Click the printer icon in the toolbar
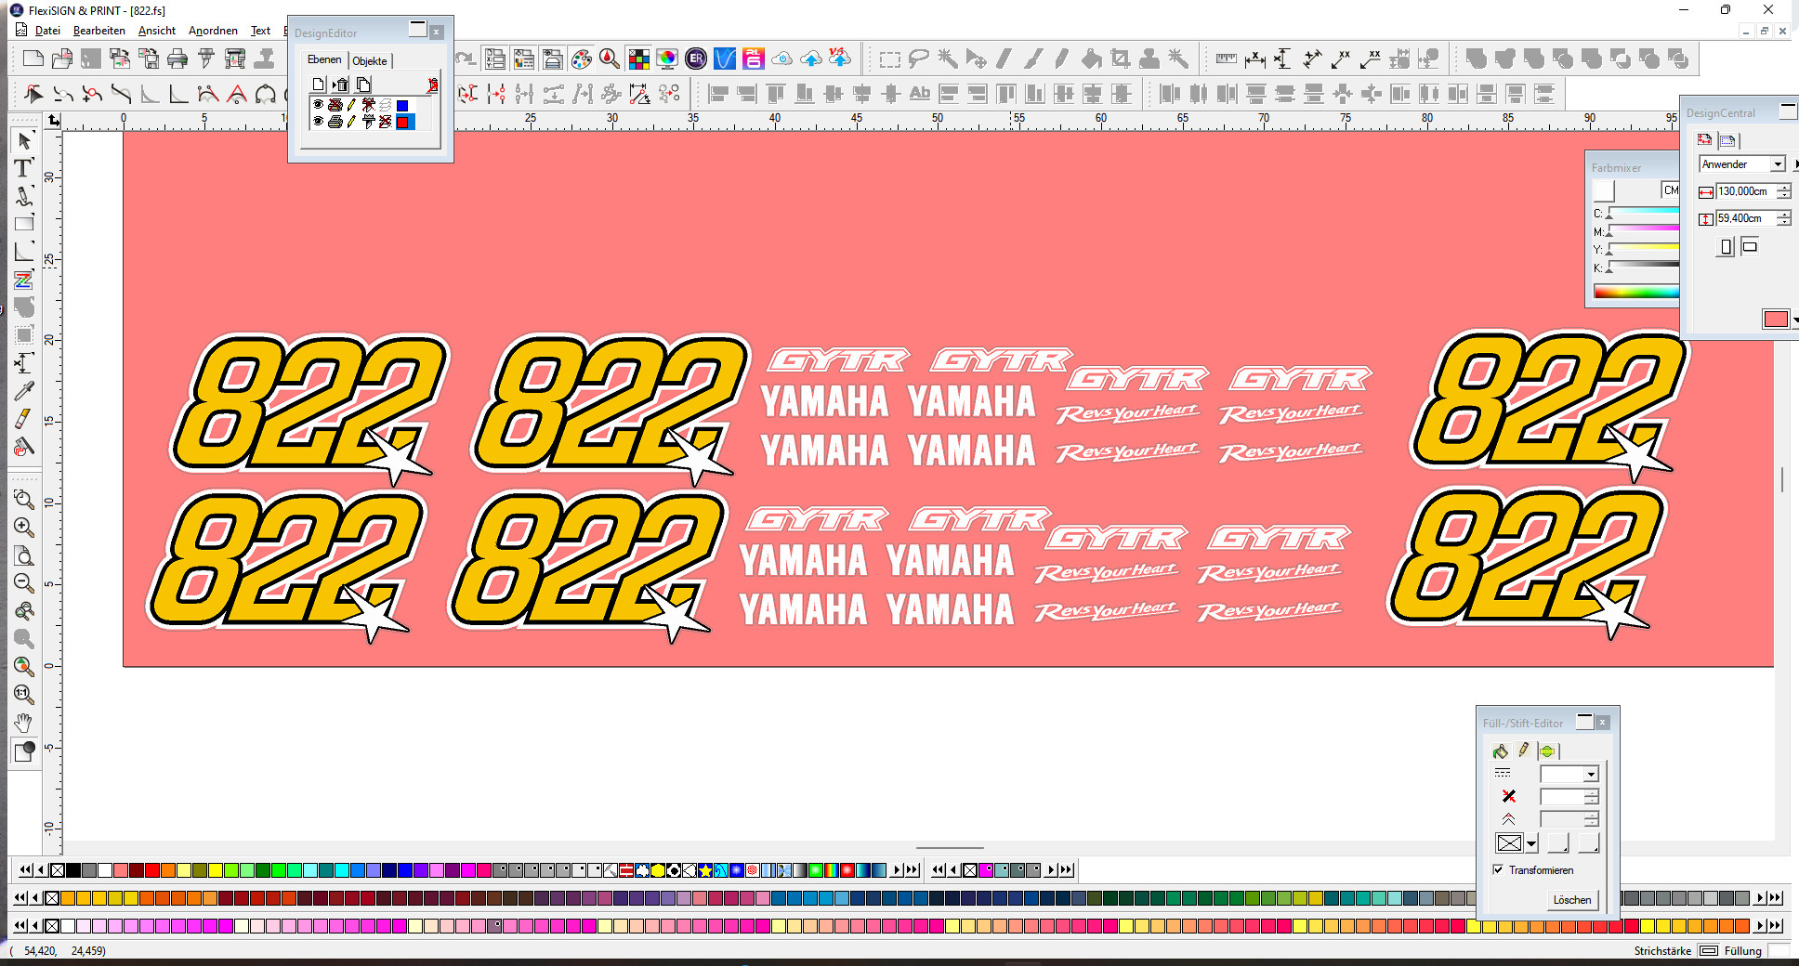The image size is (1799, 966). pyautogui.click(x=177, y=59)
